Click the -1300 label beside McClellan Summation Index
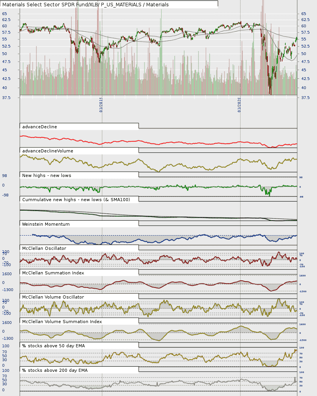The width and height of the screenshot is (317, 396). [x=8, y=290]
